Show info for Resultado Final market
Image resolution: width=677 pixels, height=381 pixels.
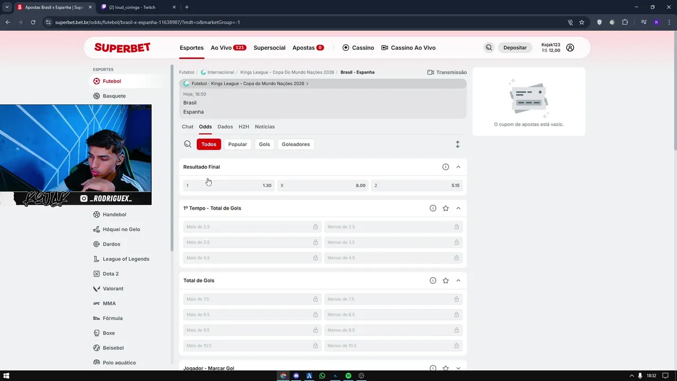(445, 167)
